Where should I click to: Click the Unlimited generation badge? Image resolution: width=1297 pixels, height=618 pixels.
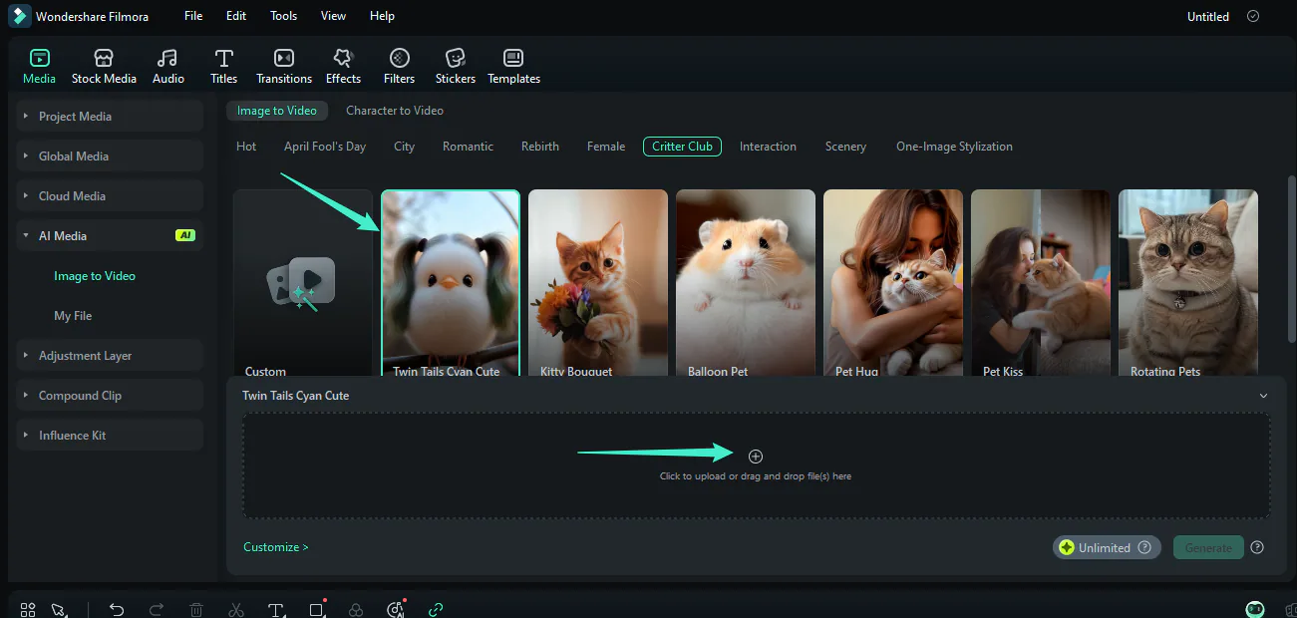coord(1107,547)
